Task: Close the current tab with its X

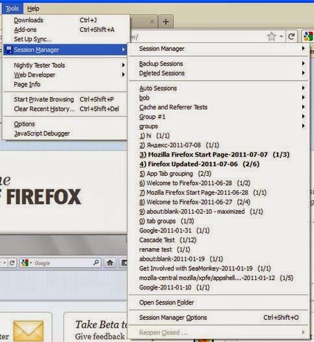Action: [152, 21]
